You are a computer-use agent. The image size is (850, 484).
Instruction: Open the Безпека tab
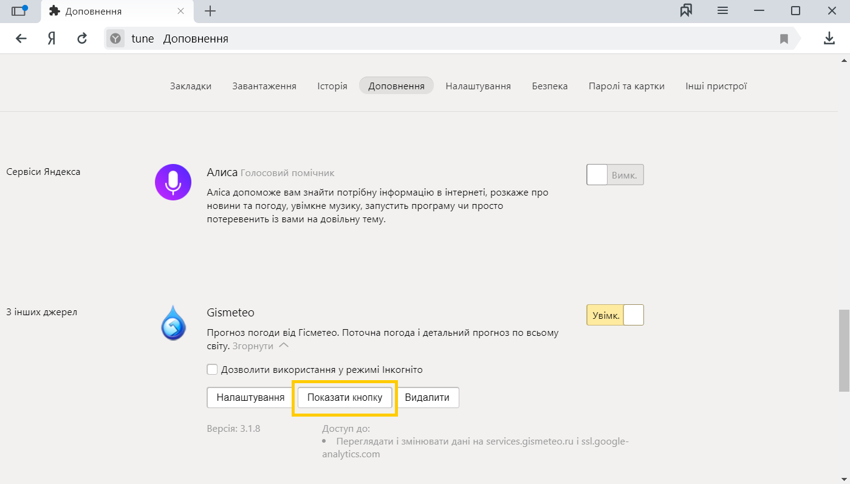pos(550,86)
